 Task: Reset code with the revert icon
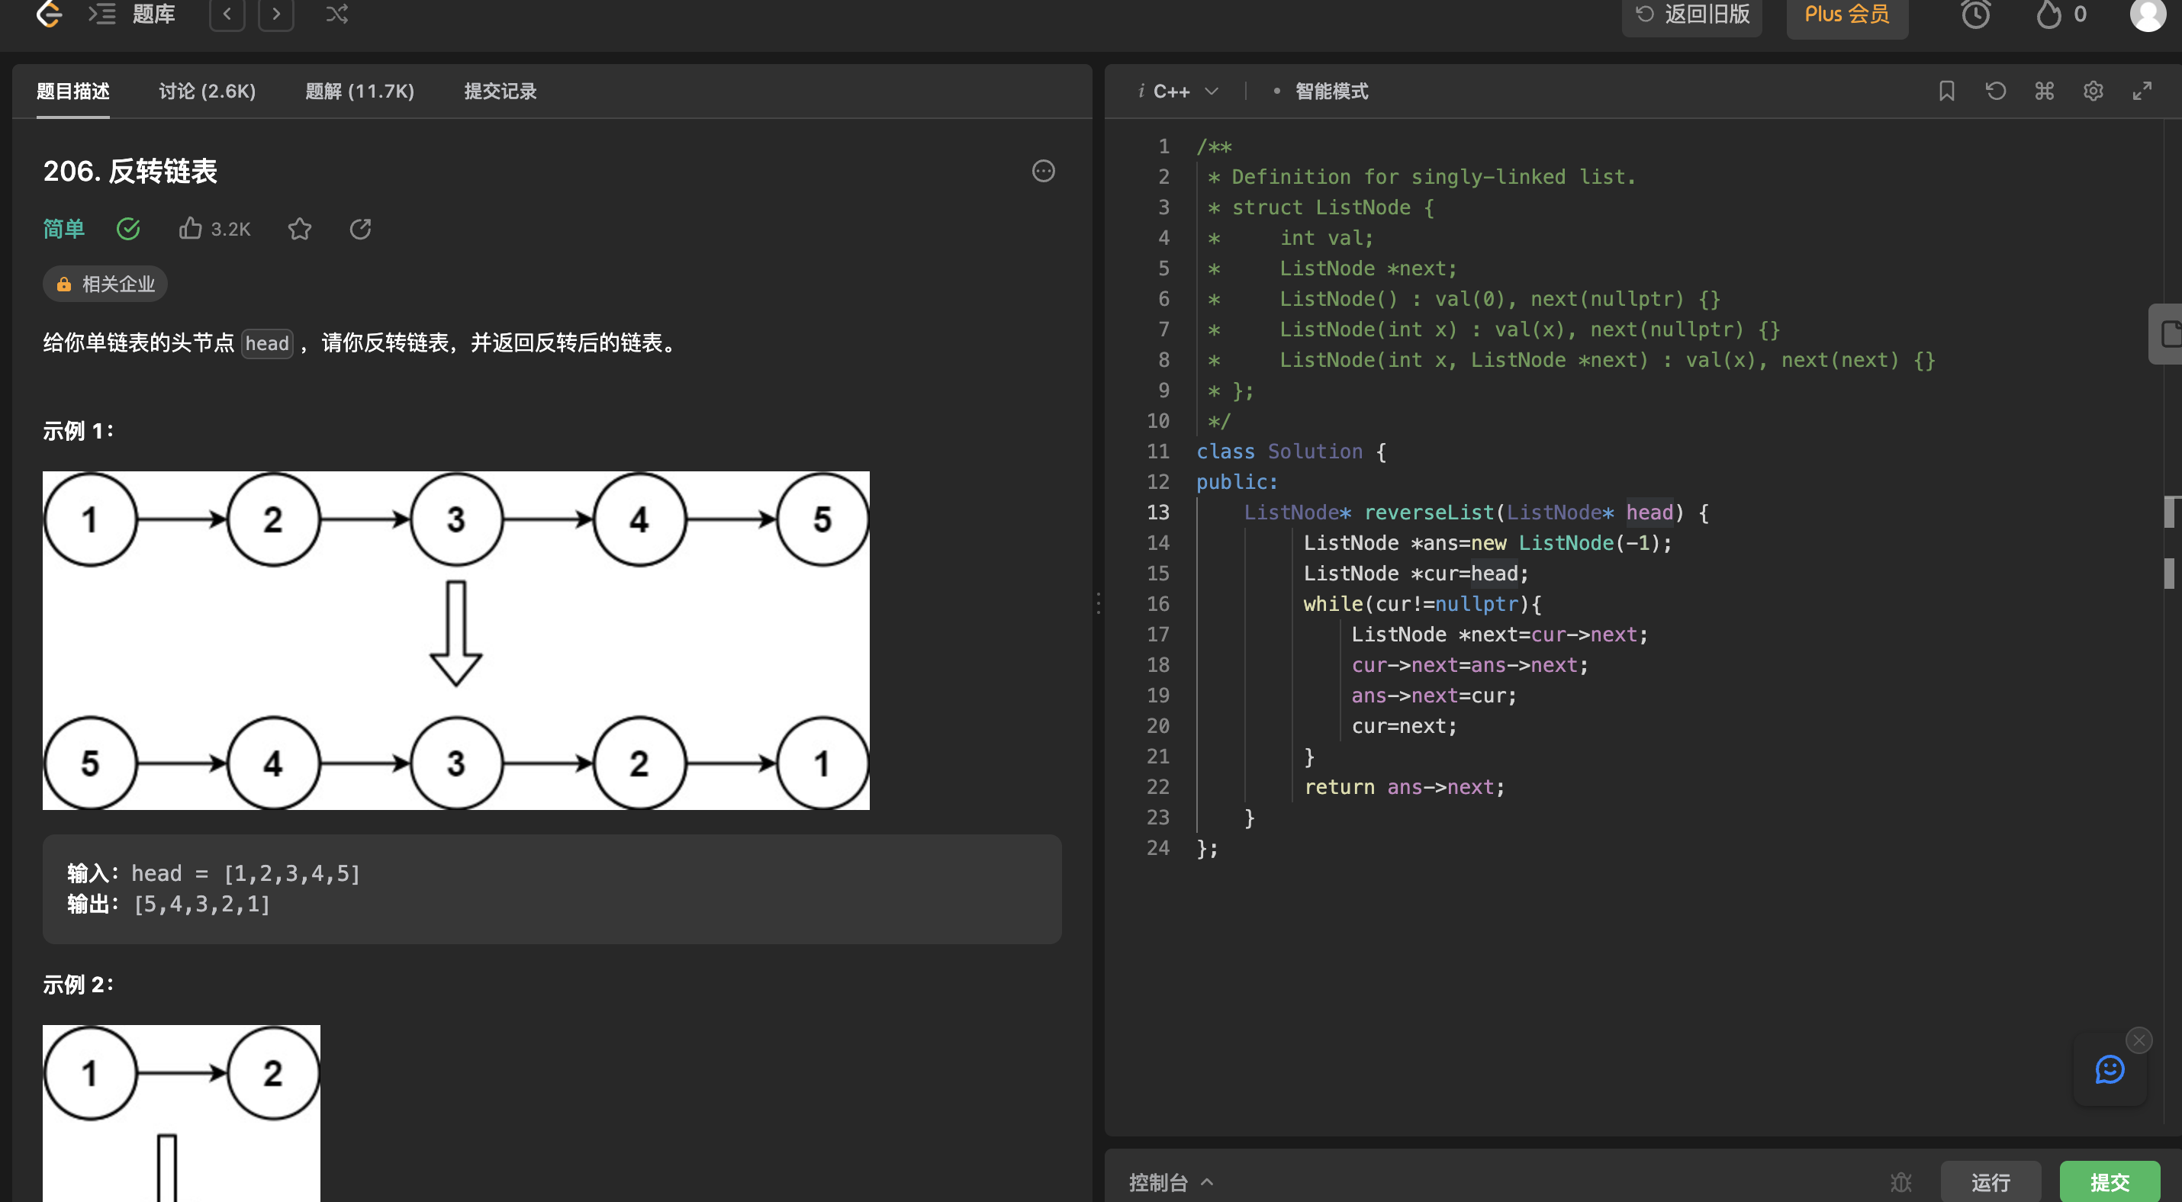[x=1996, y=91]
